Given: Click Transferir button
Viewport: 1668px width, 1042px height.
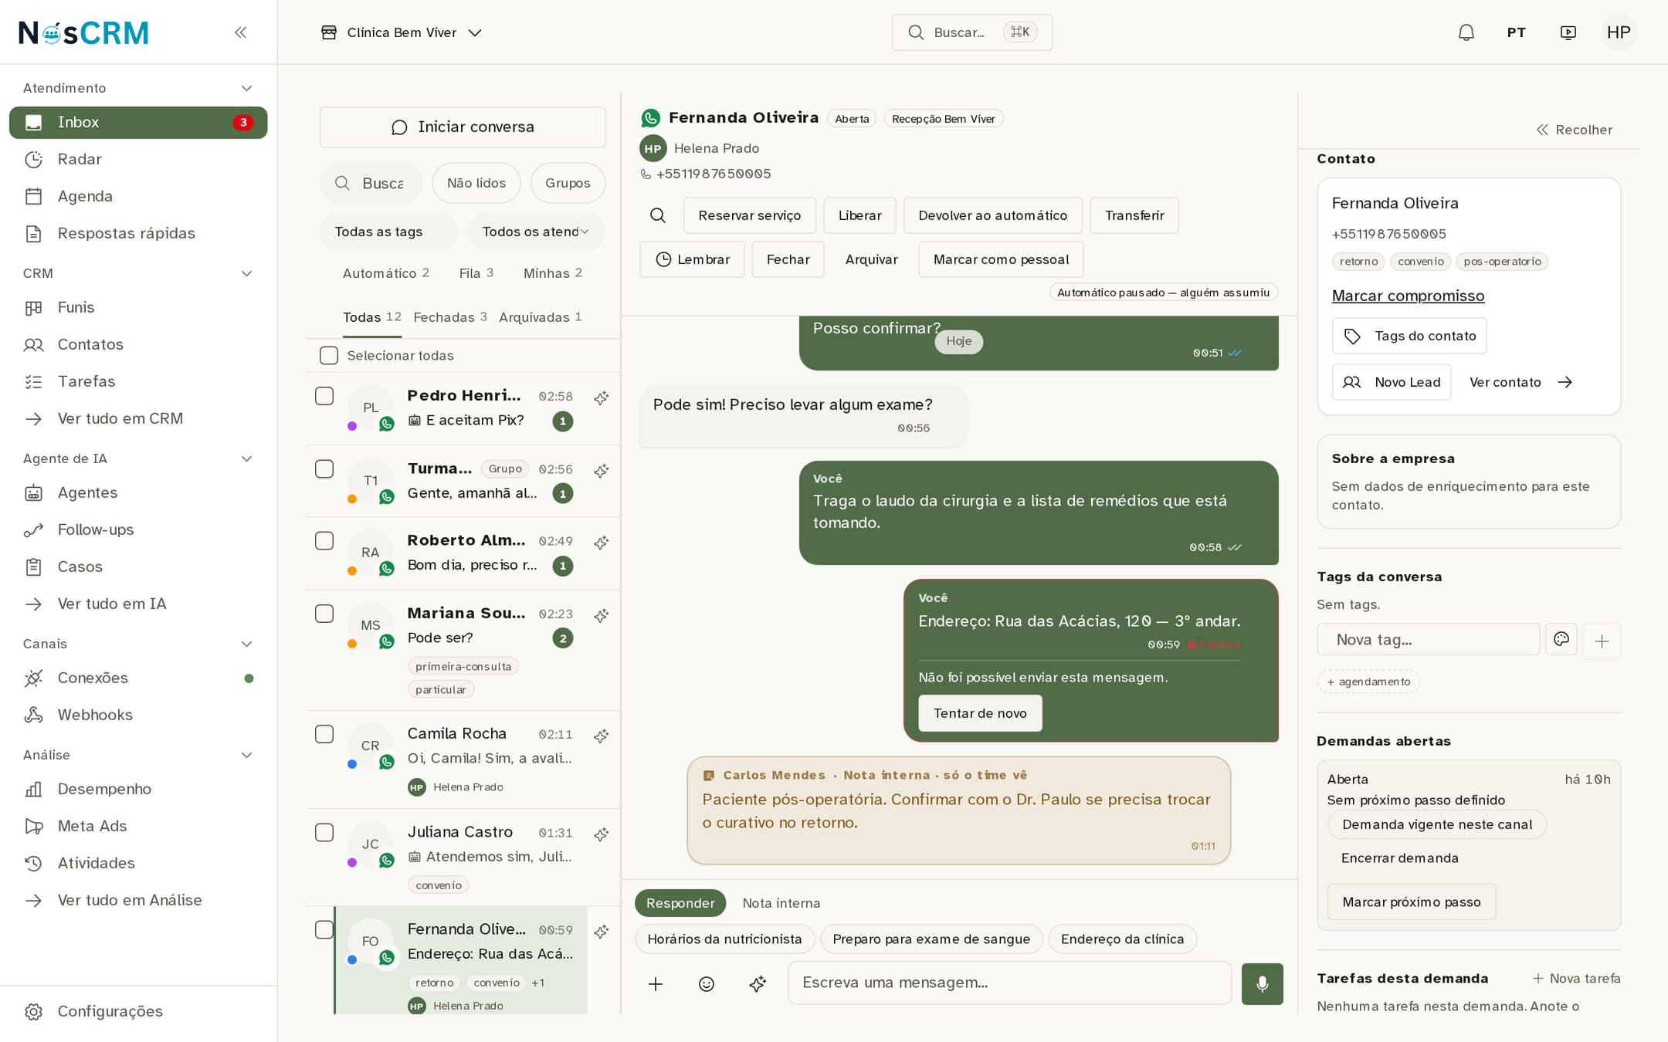Looking at the screenshot, I should pos(1134,215).
